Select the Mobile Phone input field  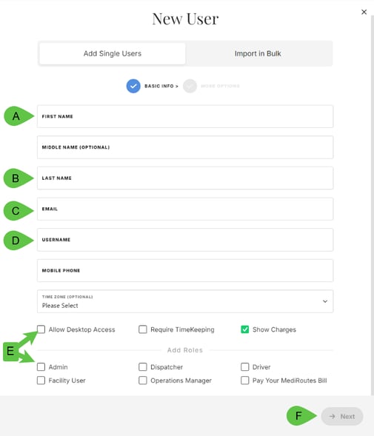[x=185, y=270]
